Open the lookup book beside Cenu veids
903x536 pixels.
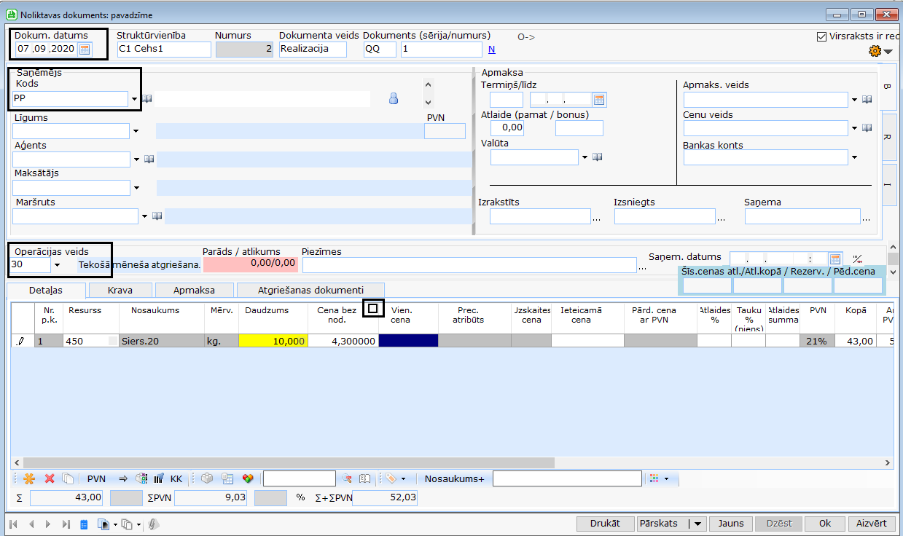click(x=867, y=128)
